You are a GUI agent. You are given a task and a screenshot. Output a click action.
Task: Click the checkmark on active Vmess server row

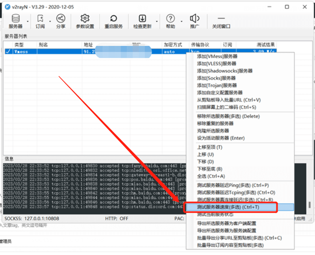8,52
